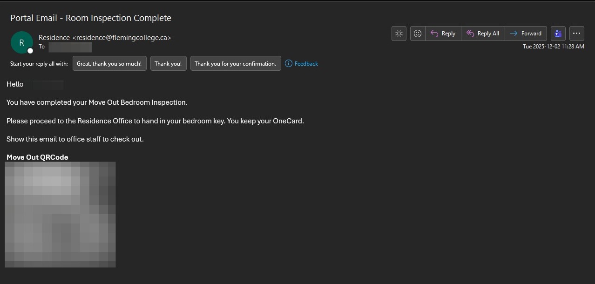595x284 pixels.
Task: Open the emoji reaction picker
Action: (418, 34)
